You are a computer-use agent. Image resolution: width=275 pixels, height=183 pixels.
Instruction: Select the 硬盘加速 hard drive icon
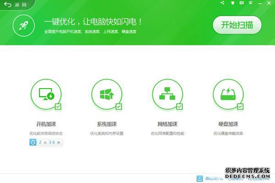pyautogui.click(x=228, y=94)
